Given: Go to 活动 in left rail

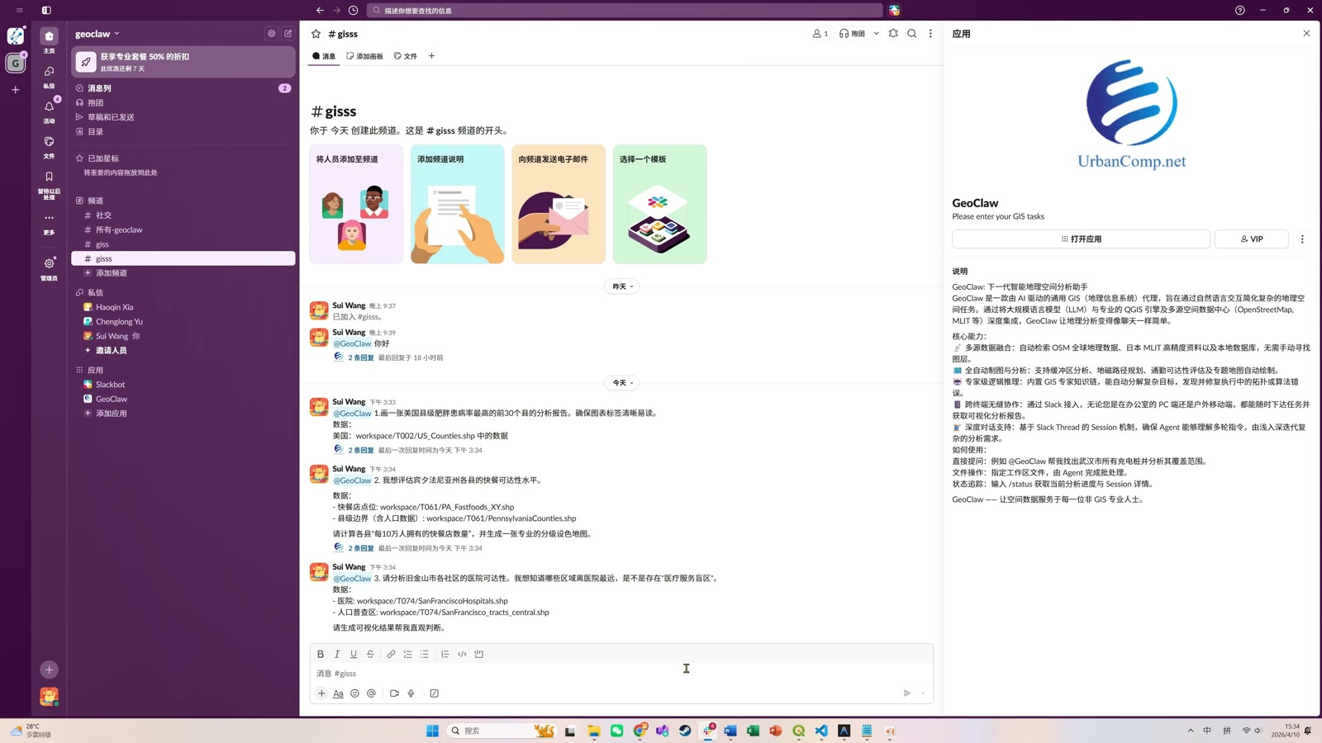Looking at the screenshot, I should click(49, 110).
